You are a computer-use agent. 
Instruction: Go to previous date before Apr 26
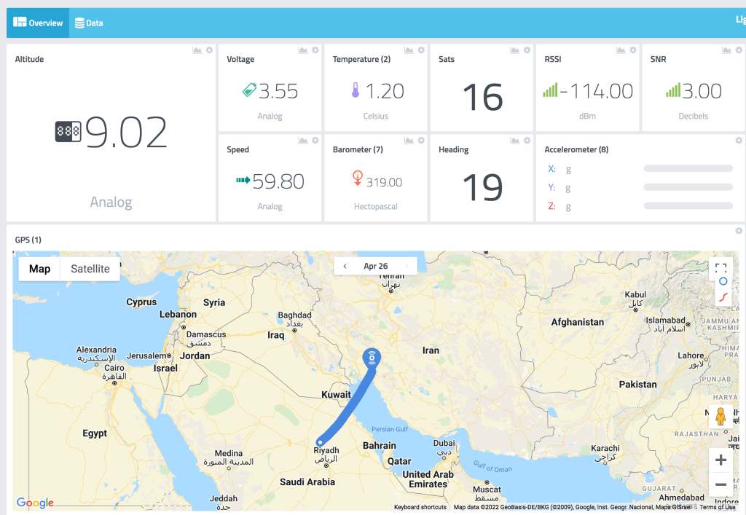(x=345, y=267)
